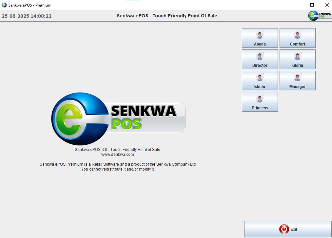Choose the Comfort user profile icon
The image size is (332, 238).
pos(297,35)
